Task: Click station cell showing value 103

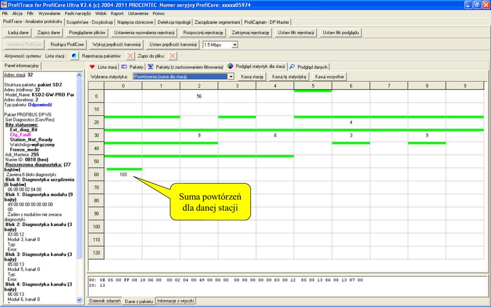Action: (123, 175)
